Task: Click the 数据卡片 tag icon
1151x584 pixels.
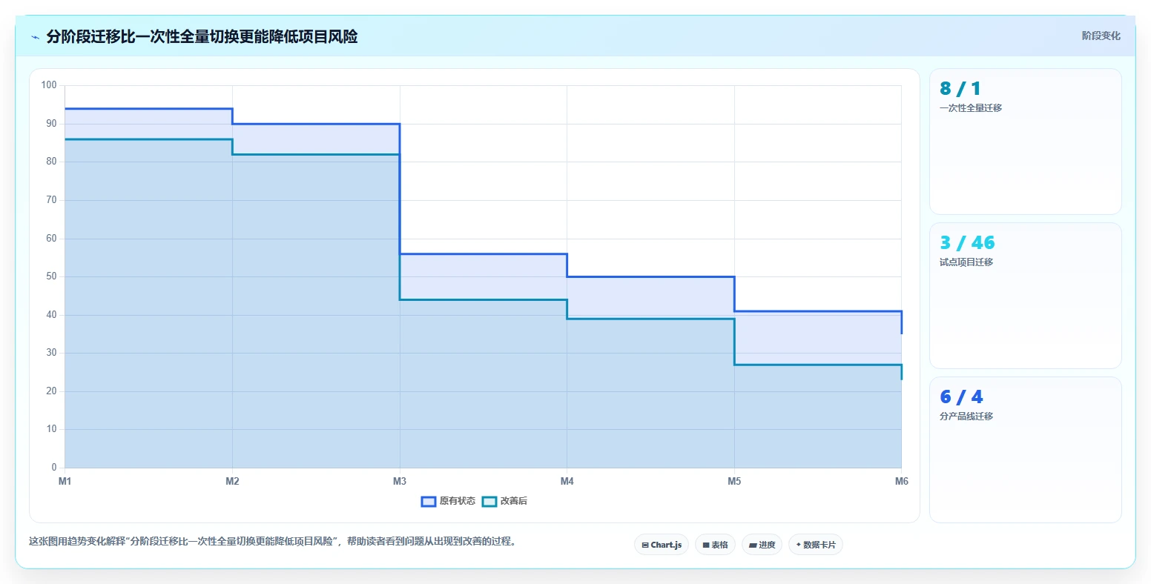Action: click(798, 545)
